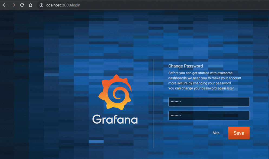
Task: Select the localhost:3000/login URL text
Action: (x=63, y=5)
